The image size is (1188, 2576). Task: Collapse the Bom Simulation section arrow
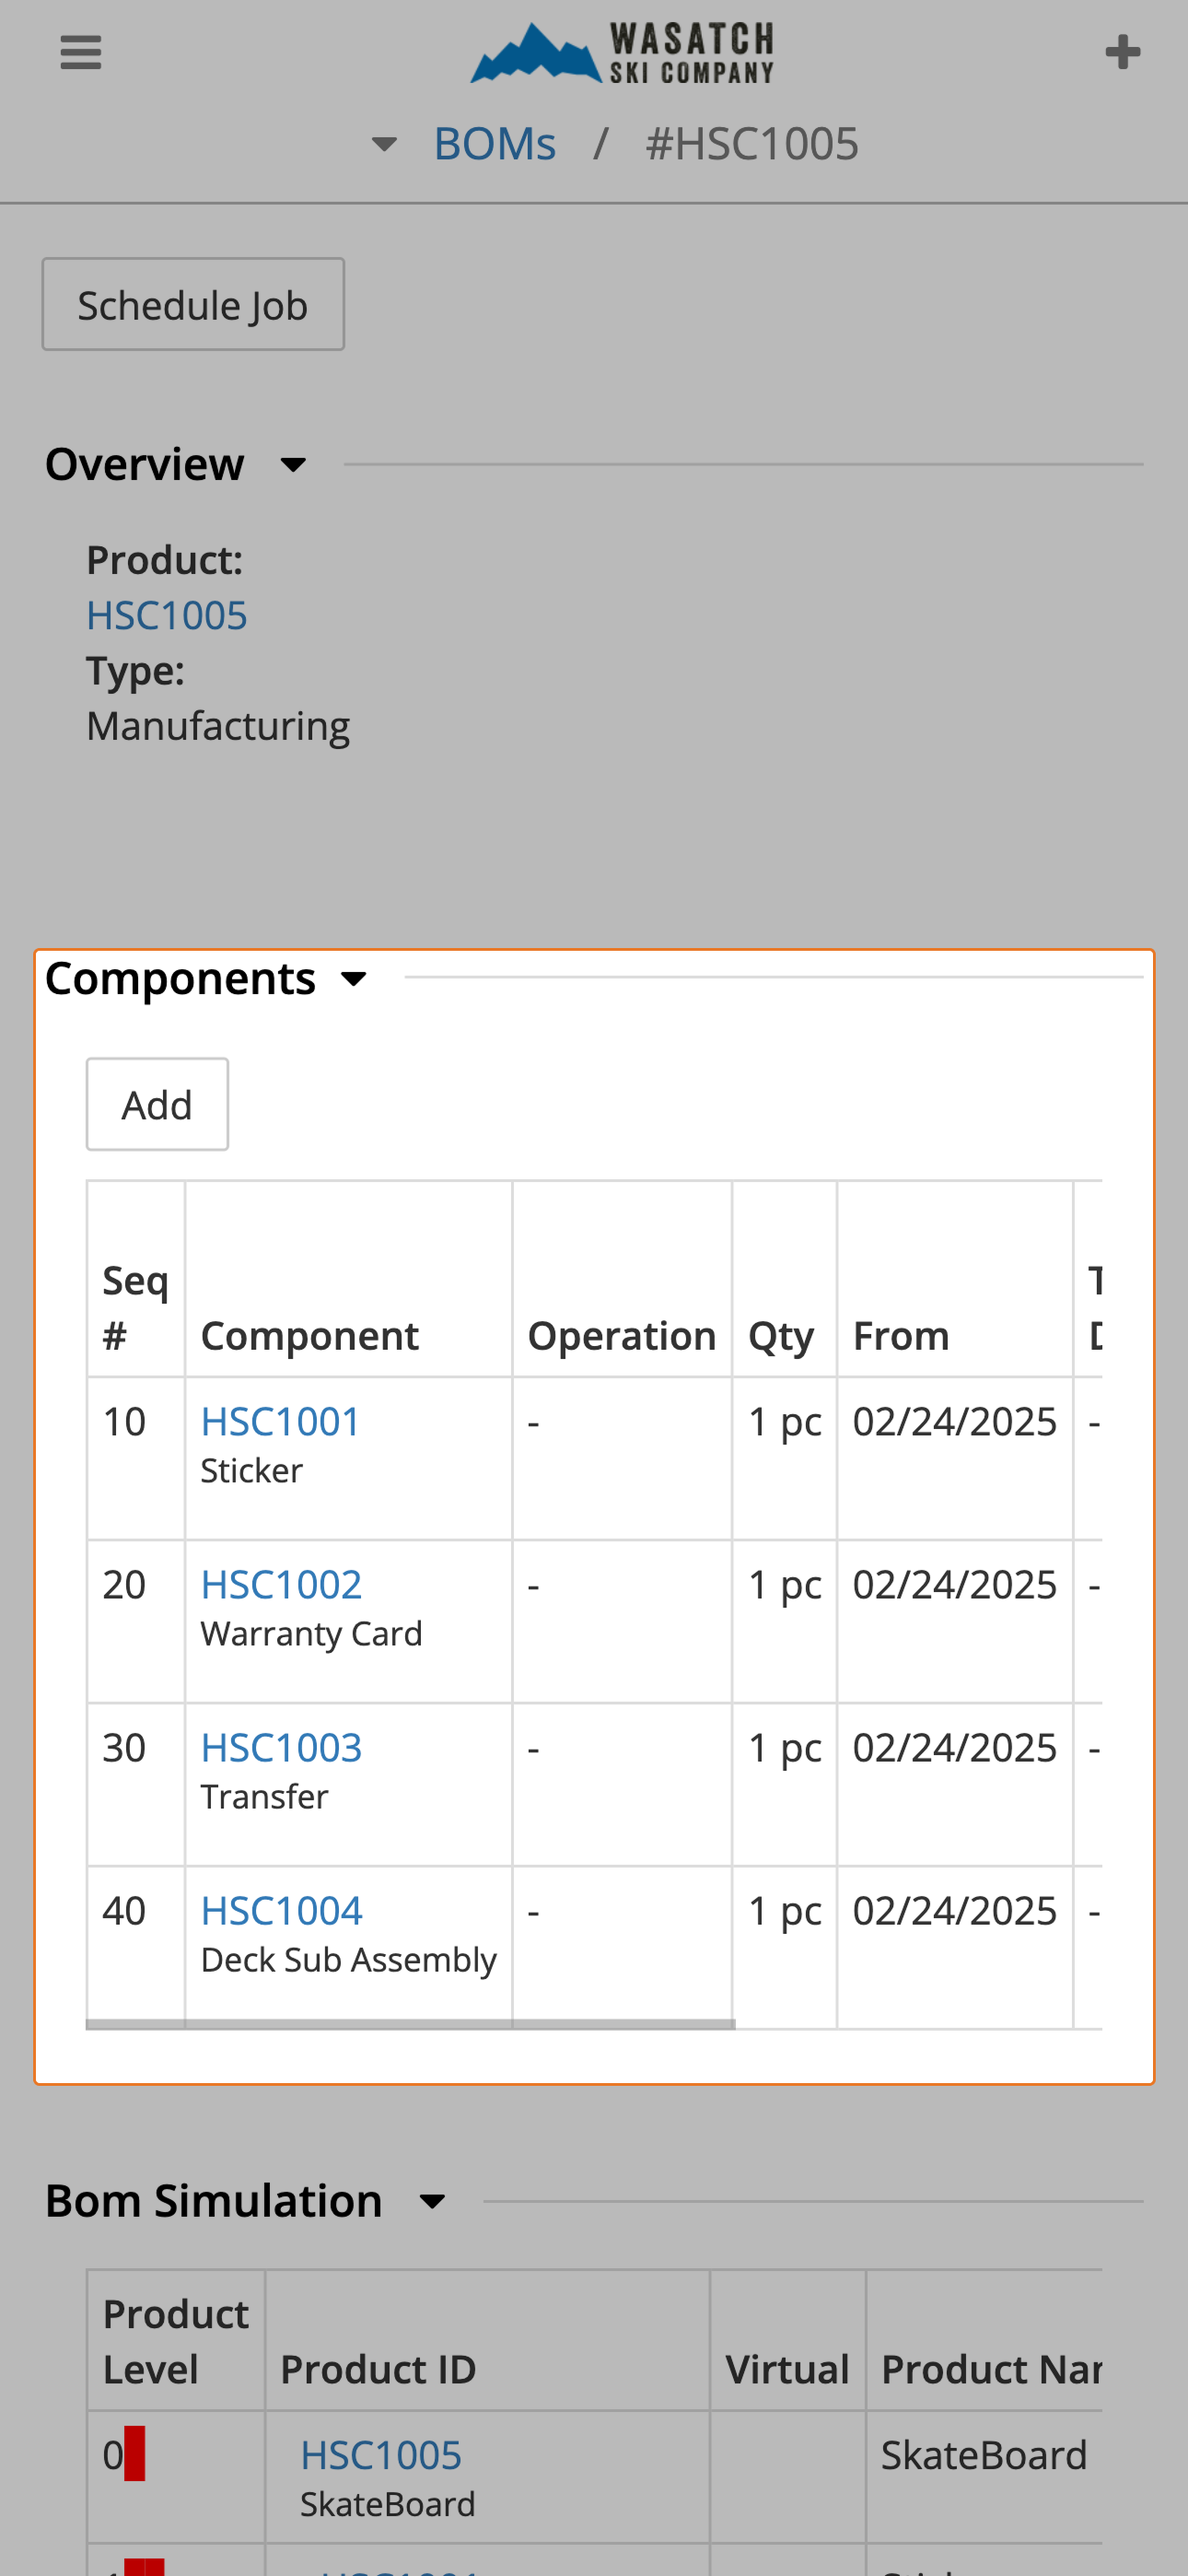(x=432, y=2202)
